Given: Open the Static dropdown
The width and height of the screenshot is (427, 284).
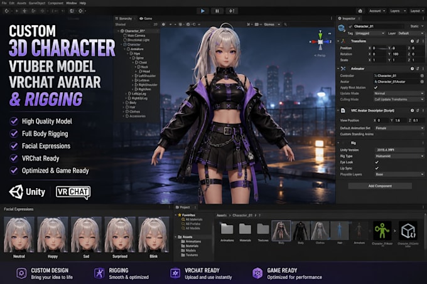Looking at the screenshot, I should point(417,26).
